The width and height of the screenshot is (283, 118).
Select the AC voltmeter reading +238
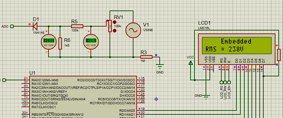(91, 42)
